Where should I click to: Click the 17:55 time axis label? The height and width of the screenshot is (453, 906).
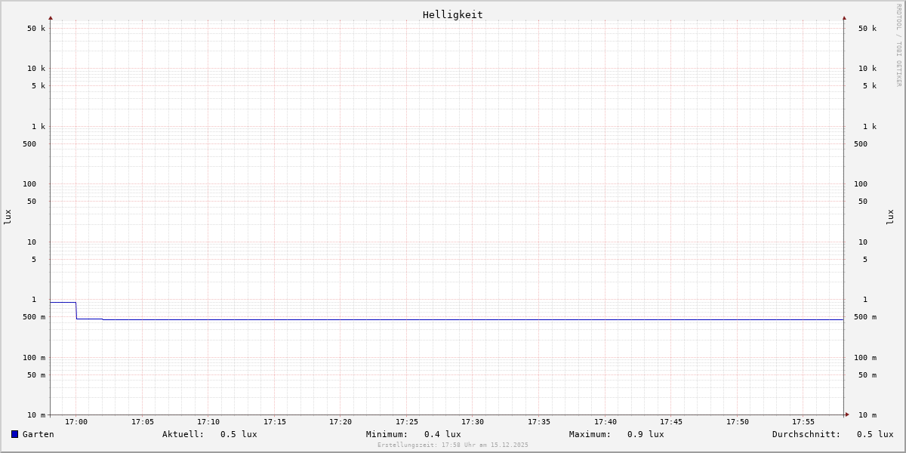click(x=803, y=422)
